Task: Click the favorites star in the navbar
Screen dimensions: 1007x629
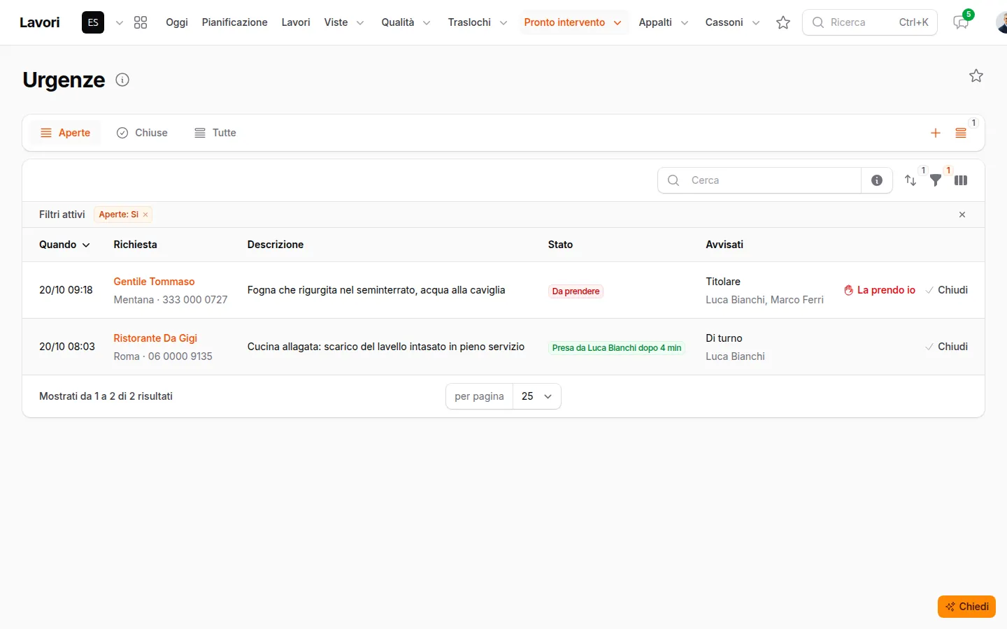Action: pyautogui.click(x=783, y=22)
